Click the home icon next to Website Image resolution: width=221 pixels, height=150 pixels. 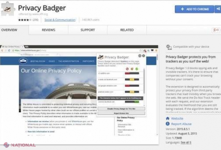tap(167, 118)
